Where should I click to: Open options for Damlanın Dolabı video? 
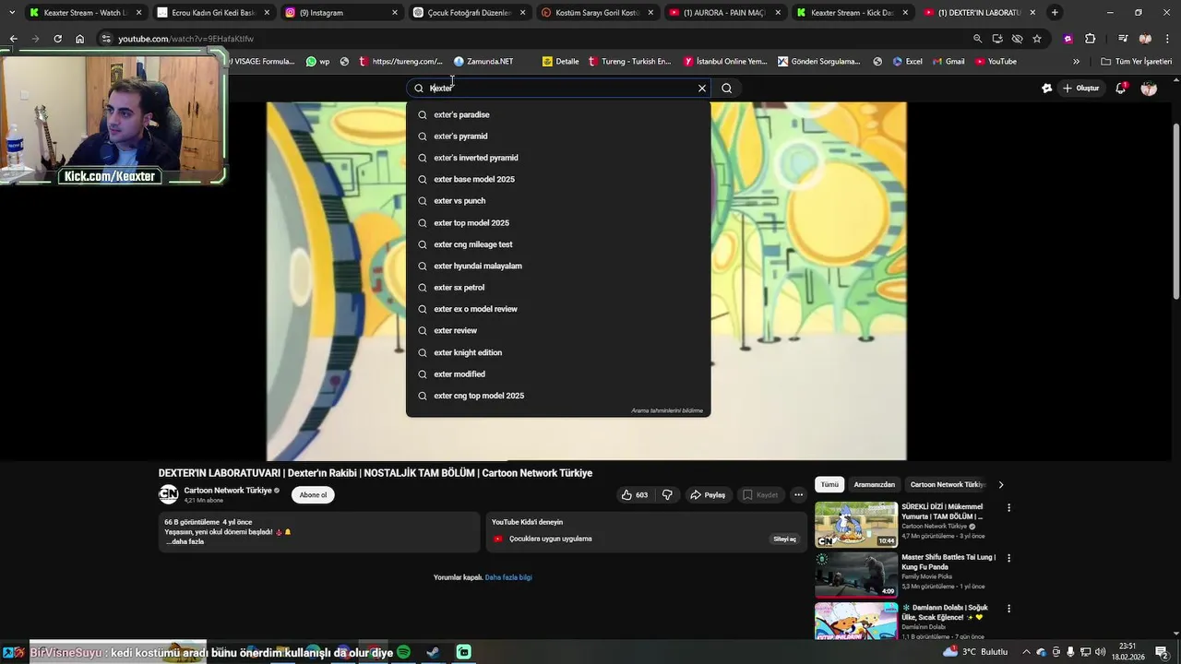point(1008,609)
